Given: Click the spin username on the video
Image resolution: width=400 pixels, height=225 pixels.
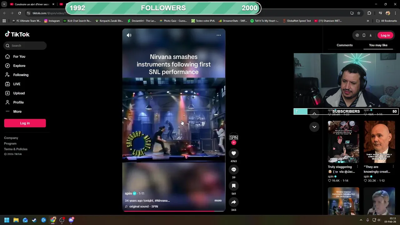Looking at the screenshot, I should [128, 193].
